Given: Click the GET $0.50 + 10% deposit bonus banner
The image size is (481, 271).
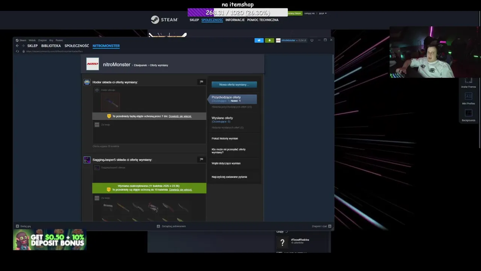Looking at the screenshot, I should tap(50, 239).
